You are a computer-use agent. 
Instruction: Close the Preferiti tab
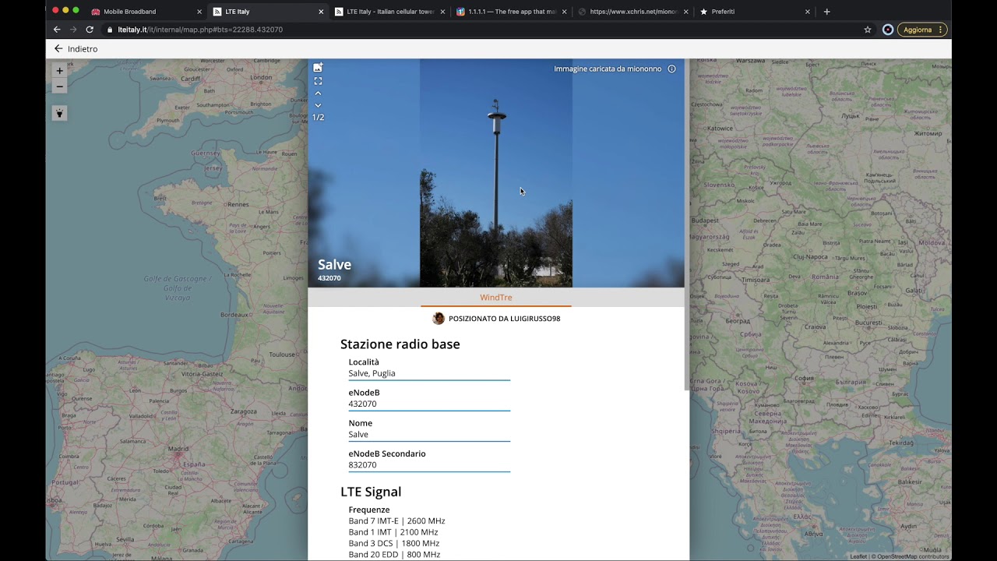tap(808, 12)
